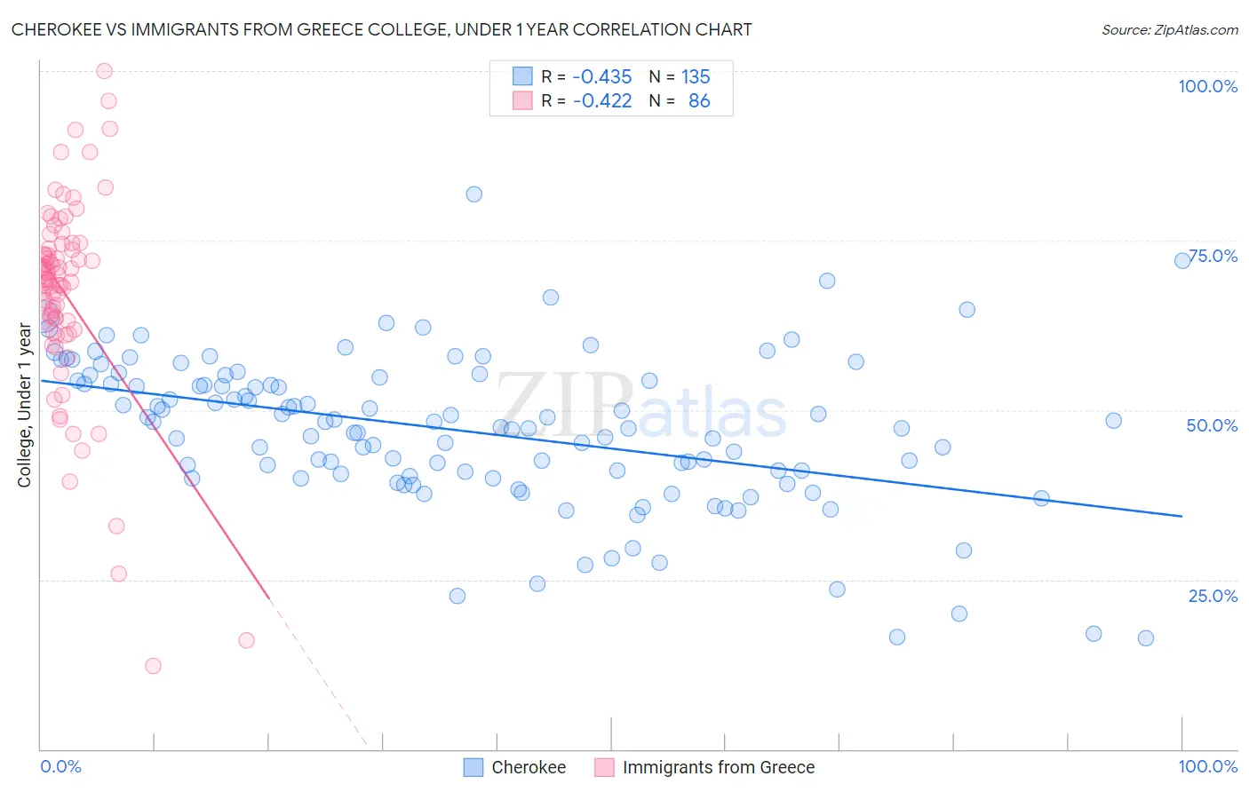This screenshot has height=792, width=1249.
Task: Click the 75.0% y-axis tick label
Action: coord(1213,256)
